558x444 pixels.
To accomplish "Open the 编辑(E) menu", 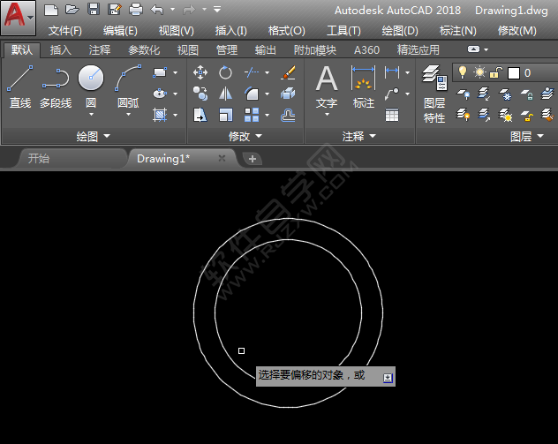I will click(x=120, y=31).
